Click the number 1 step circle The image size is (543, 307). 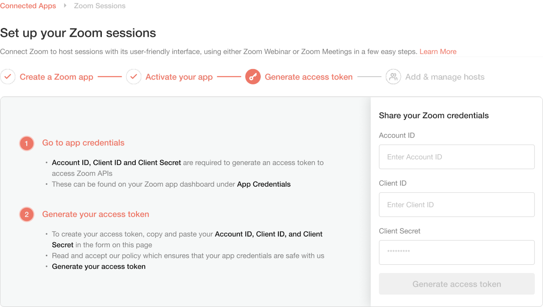[x=26, y=143]
